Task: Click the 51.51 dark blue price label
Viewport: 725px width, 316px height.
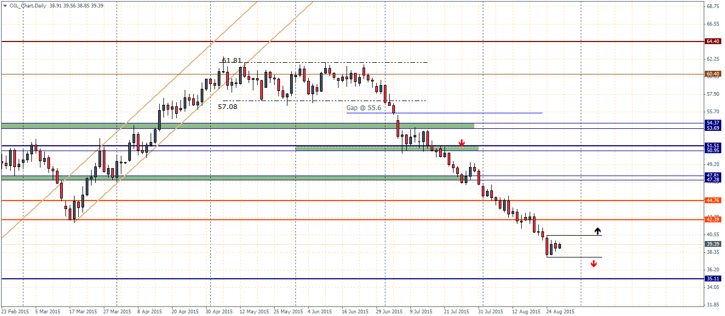Action: pos(713,145)
